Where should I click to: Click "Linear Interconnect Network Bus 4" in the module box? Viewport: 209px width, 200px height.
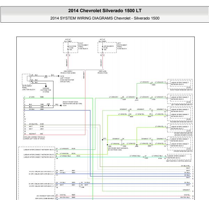39,150
